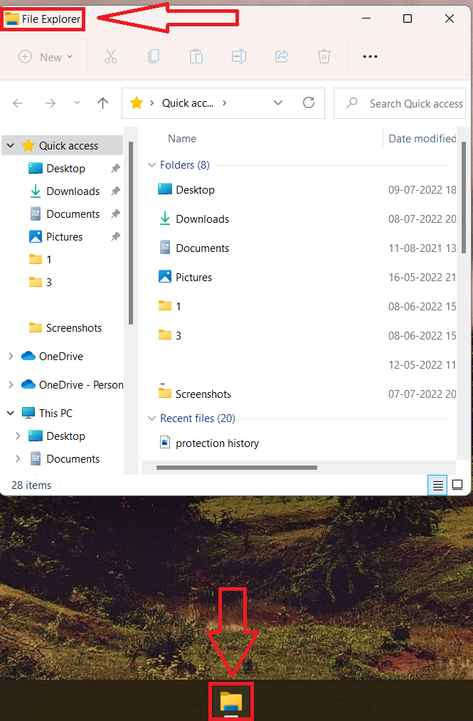
Task: Click the Copy icon in toolbar
Action: (154, 56)
